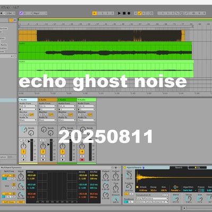
Task: Click the Stop button in transport
Action: 124,13
